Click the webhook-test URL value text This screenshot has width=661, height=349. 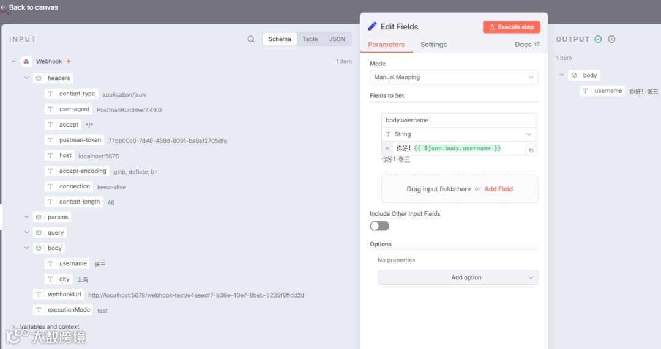196,296
